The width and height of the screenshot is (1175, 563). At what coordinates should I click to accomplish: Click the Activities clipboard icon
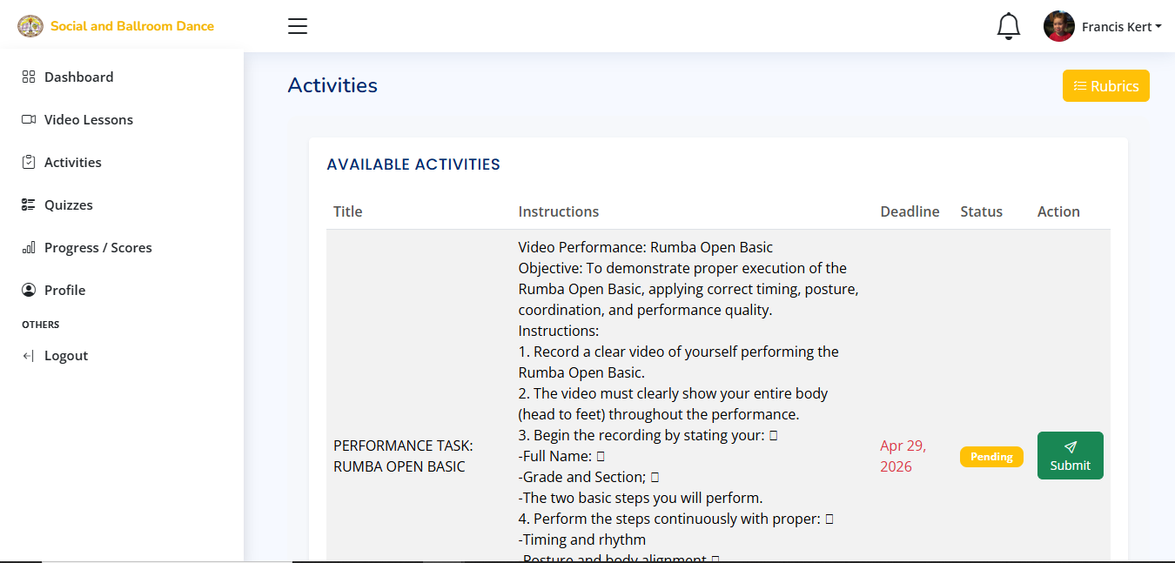coord(29,162)
